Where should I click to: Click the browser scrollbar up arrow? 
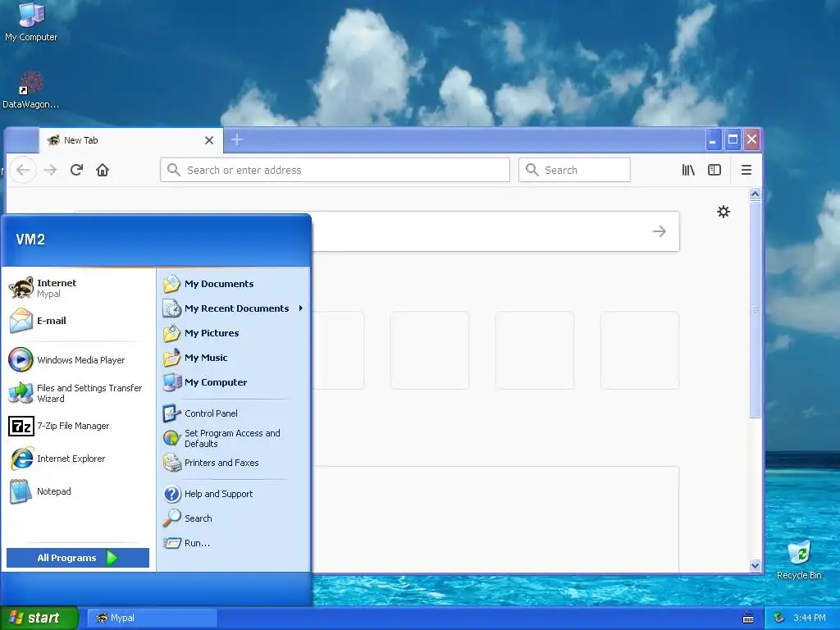(x=756, y=194)
